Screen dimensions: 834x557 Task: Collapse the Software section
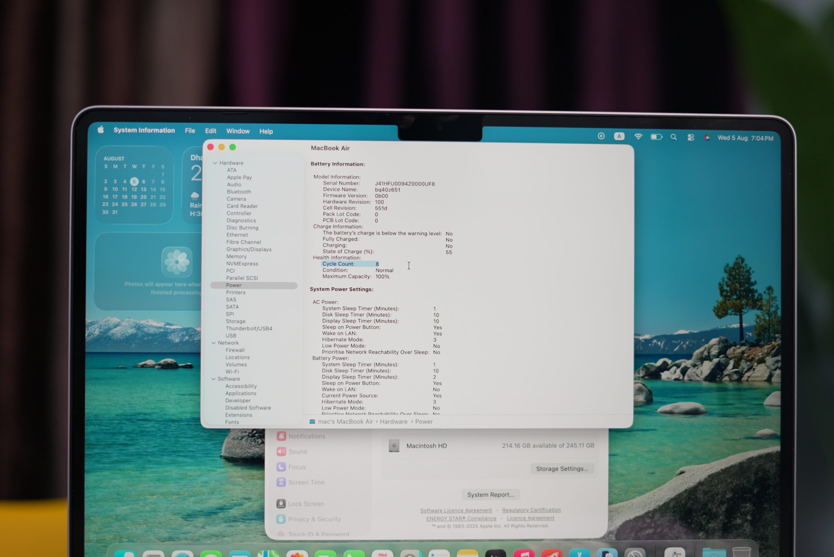click(x=213, y=379)
